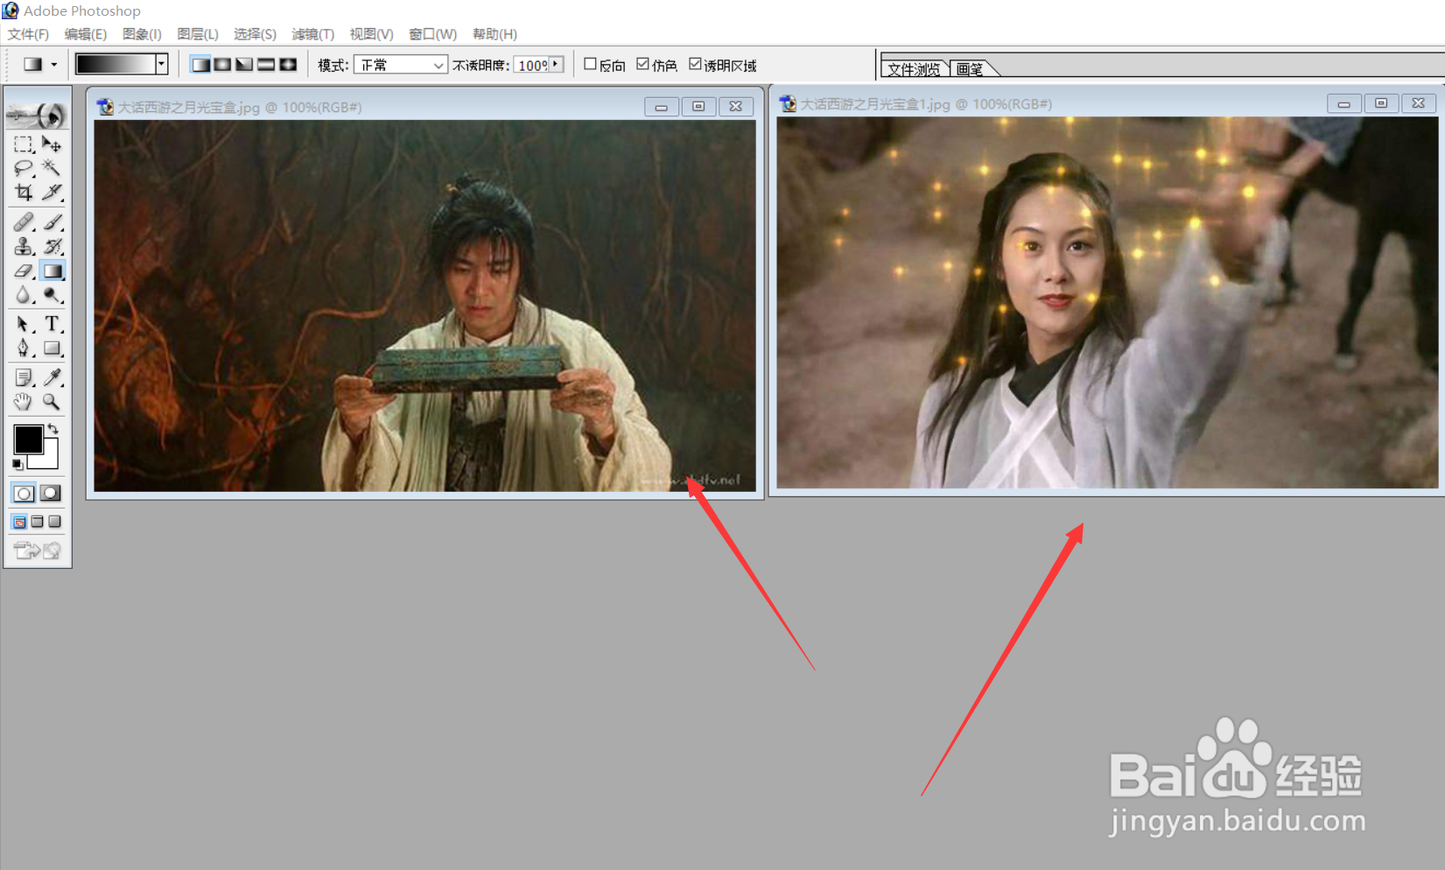Click the opacity 100% input field

coord(531,65)
